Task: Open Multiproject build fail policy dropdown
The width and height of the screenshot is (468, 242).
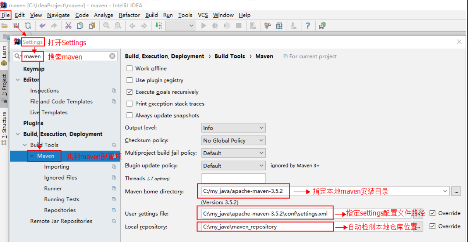Action: [x=234, y=153]
